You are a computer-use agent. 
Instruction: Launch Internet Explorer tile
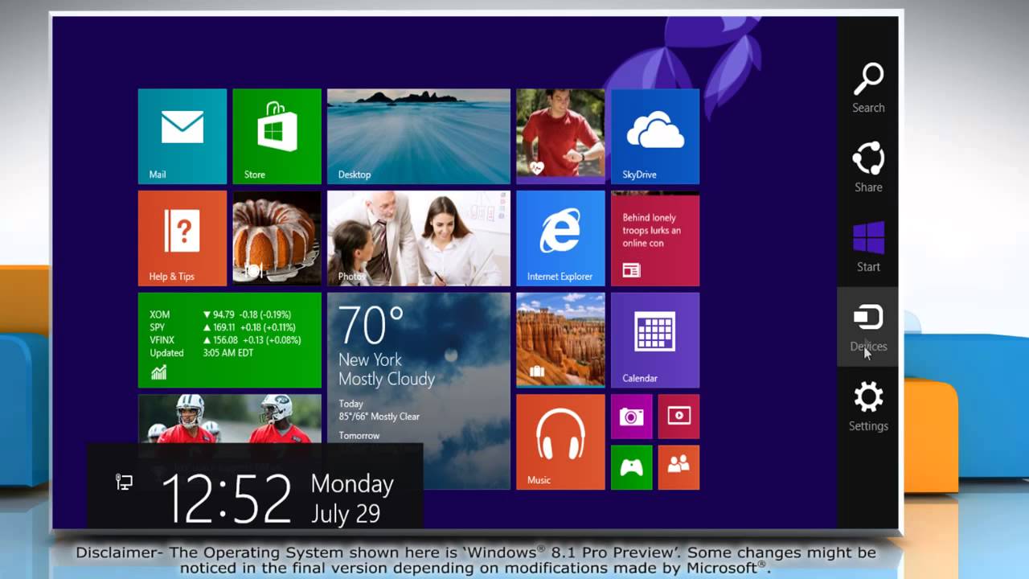click(x=560, y=238)
